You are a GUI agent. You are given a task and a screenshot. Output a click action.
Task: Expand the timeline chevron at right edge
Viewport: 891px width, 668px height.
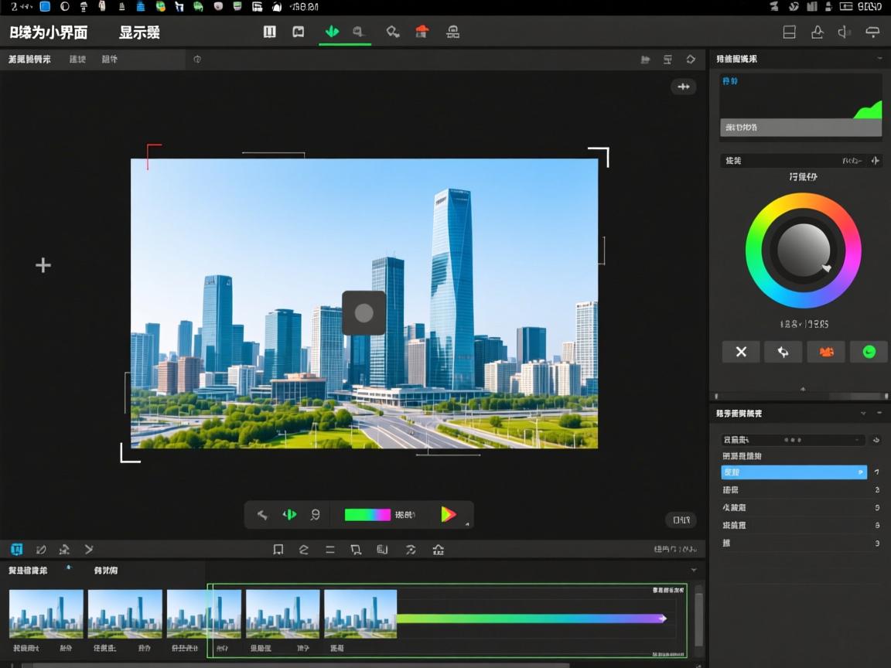[x=694, y=570]
